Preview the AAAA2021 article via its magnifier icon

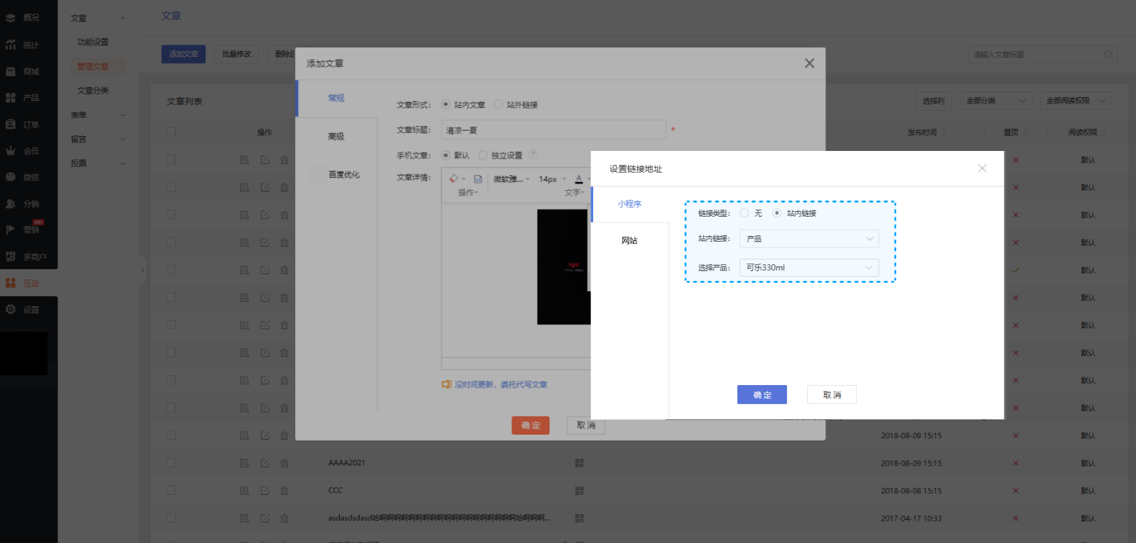[244, 463]
